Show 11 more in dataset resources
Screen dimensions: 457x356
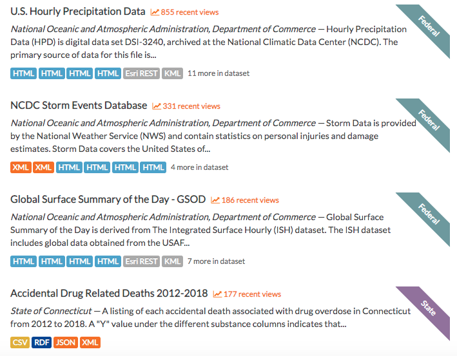tap(219, 73)
